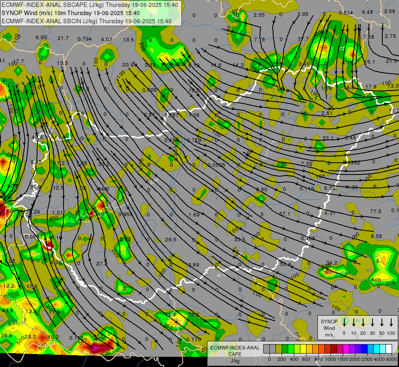Click the map value '33.5'
The width and height of the screenshot is (399, 367).
[x=240, y=239]
